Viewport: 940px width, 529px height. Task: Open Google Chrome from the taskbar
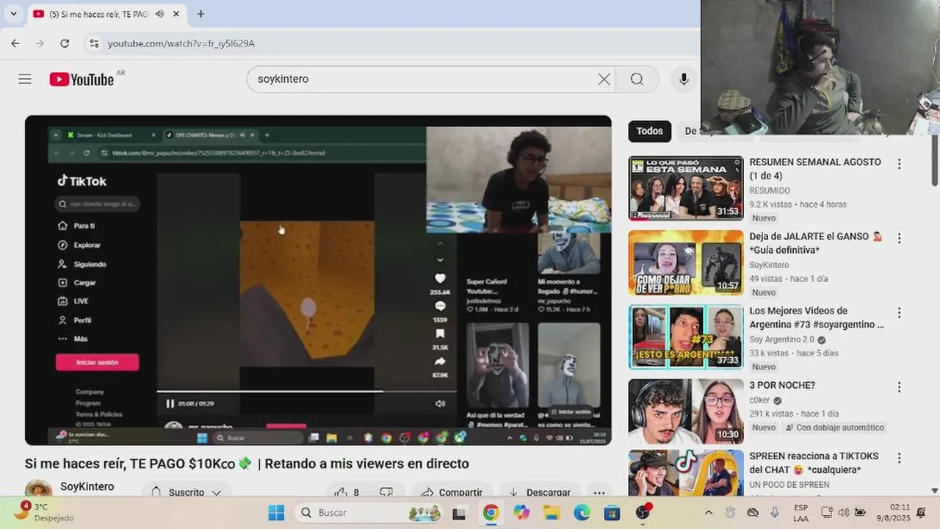coord(491,513)
